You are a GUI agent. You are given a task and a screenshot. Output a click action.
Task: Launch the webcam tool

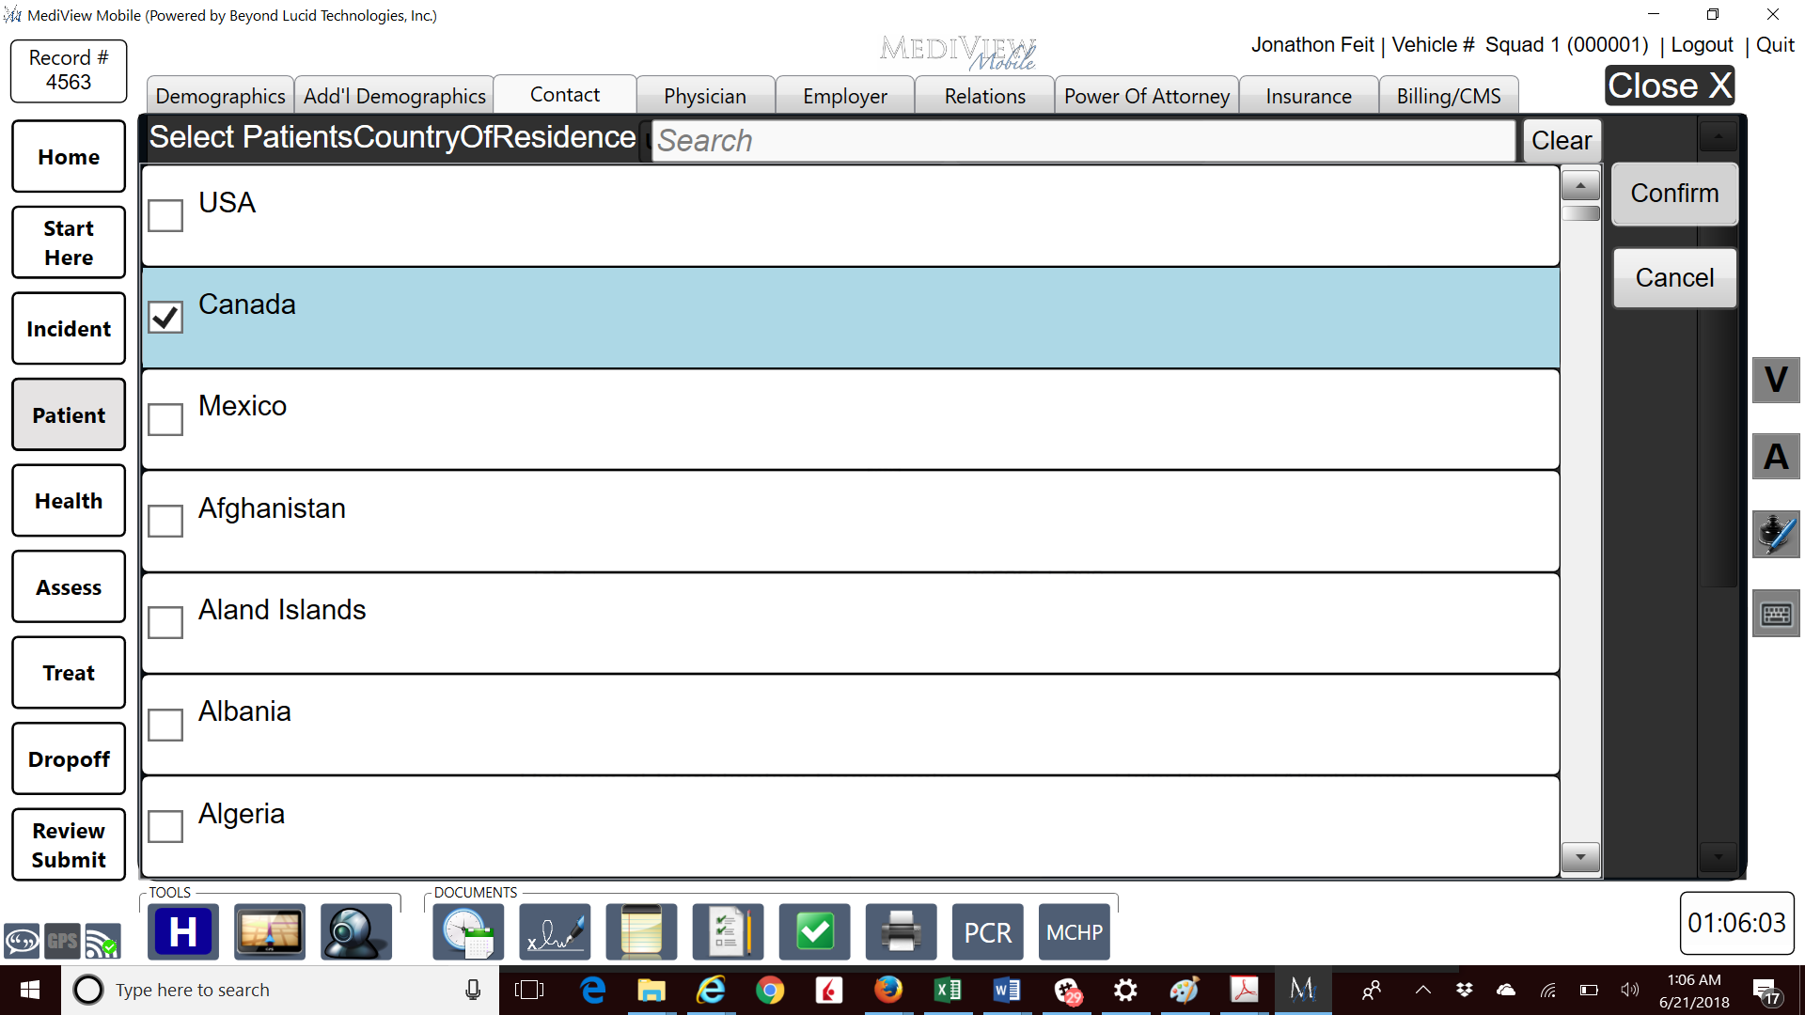(x=355, y=932)
